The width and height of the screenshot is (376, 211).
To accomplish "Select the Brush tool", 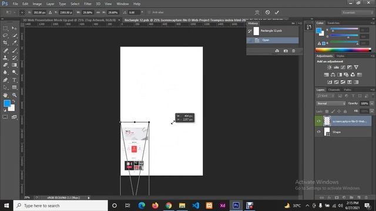I will pos(14,50).
